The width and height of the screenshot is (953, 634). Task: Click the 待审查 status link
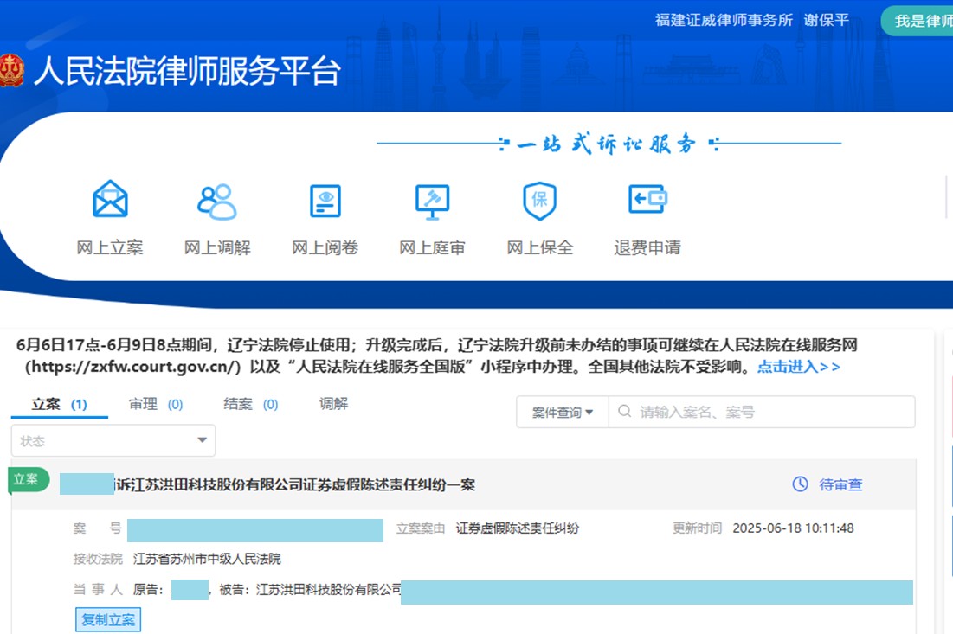(x=840, y=484)
